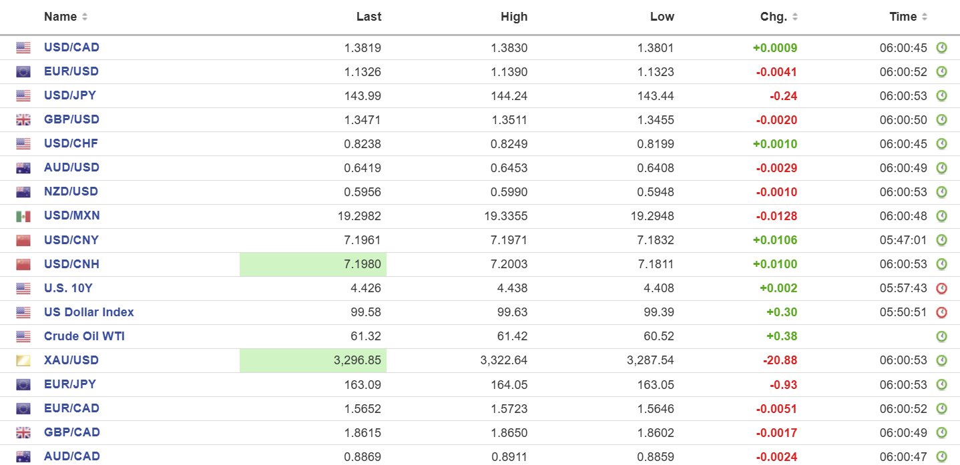Screen dimensions: 960x465
Task: Click the green clock icon in USD/CAD row
Action: point(941,48)
